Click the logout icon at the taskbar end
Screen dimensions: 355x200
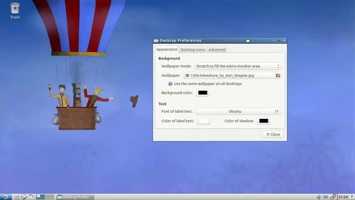point(352,197)
